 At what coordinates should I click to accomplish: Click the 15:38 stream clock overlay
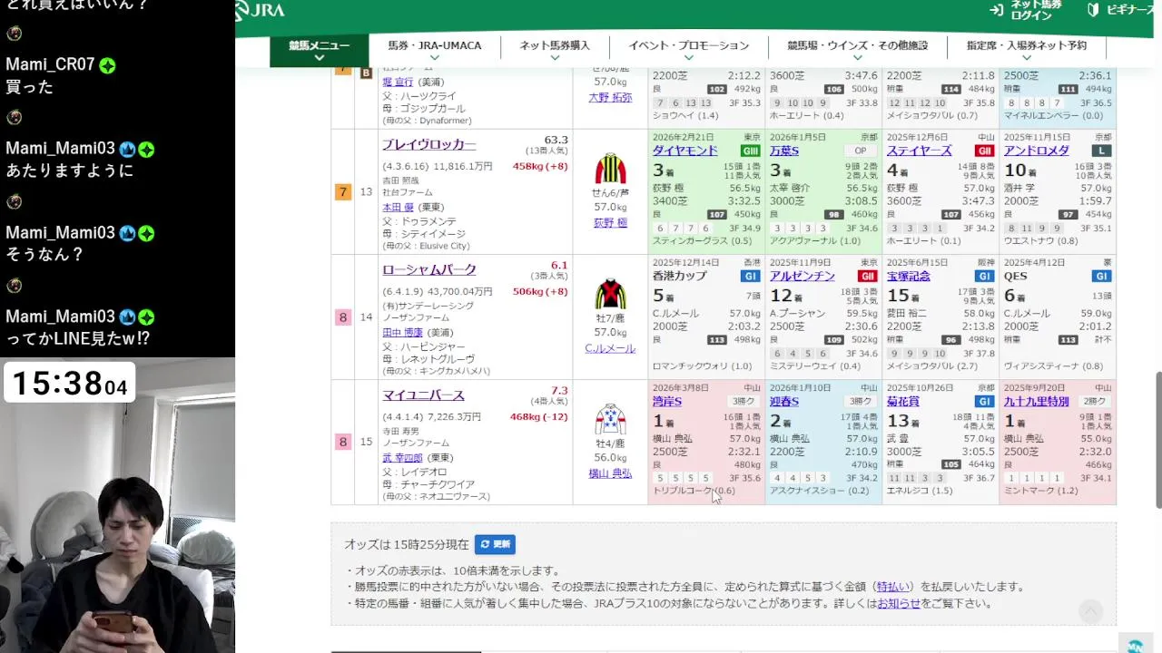[70, 384]
